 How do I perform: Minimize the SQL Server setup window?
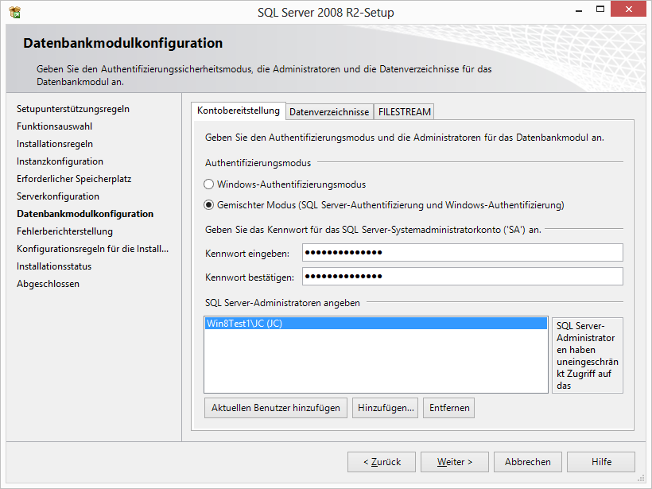578,10
